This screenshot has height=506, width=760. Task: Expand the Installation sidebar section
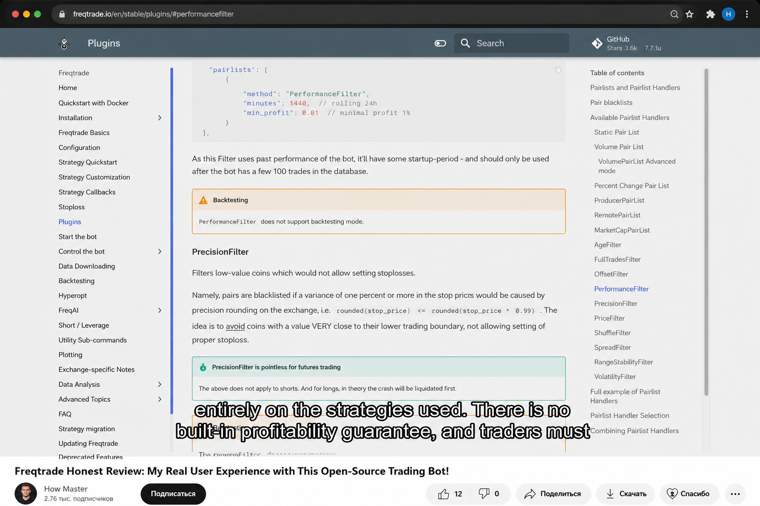pyautogui.click(x=159, y=118)
